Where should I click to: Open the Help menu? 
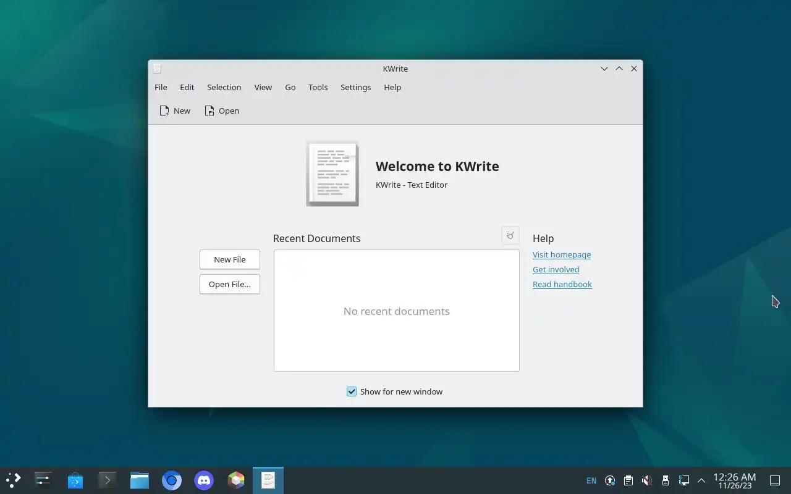[392, 87]
